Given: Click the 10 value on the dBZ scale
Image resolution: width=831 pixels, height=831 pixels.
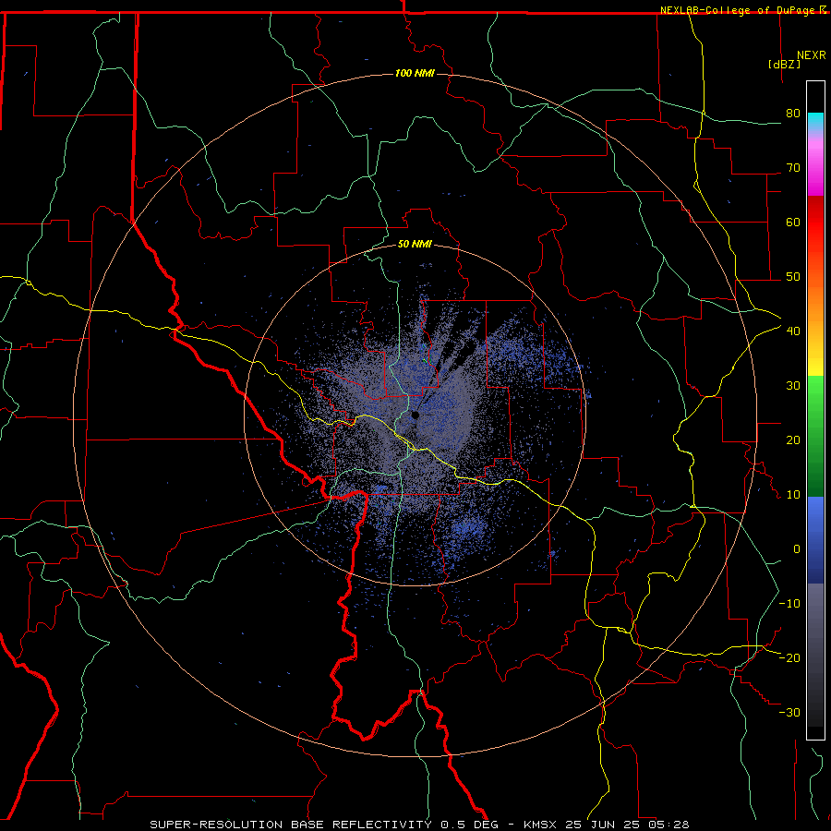Looking at the screenshot, I should (793, 495).
